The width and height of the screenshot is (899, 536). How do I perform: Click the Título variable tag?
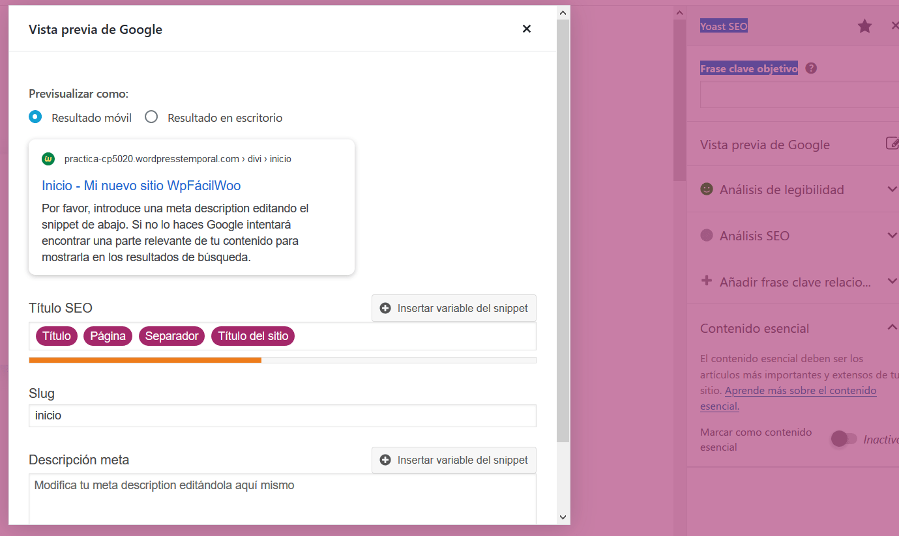(x=57, y=336)
